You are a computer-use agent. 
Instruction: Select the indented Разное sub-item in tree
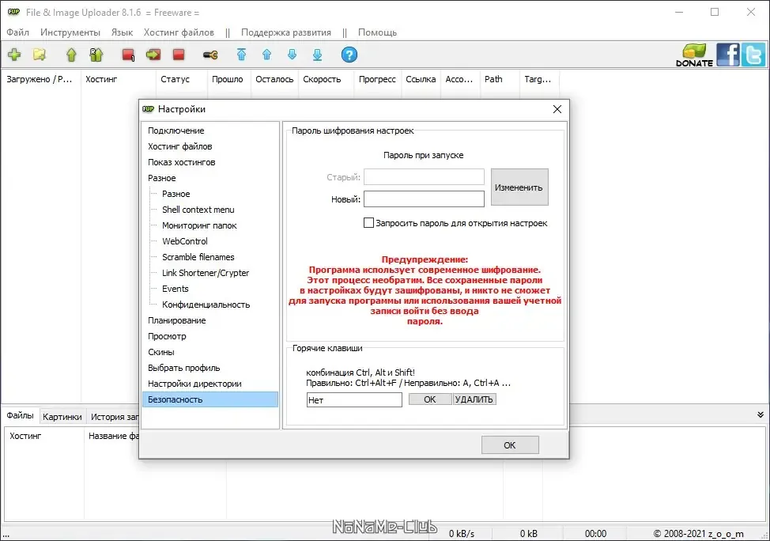(176, 194)
